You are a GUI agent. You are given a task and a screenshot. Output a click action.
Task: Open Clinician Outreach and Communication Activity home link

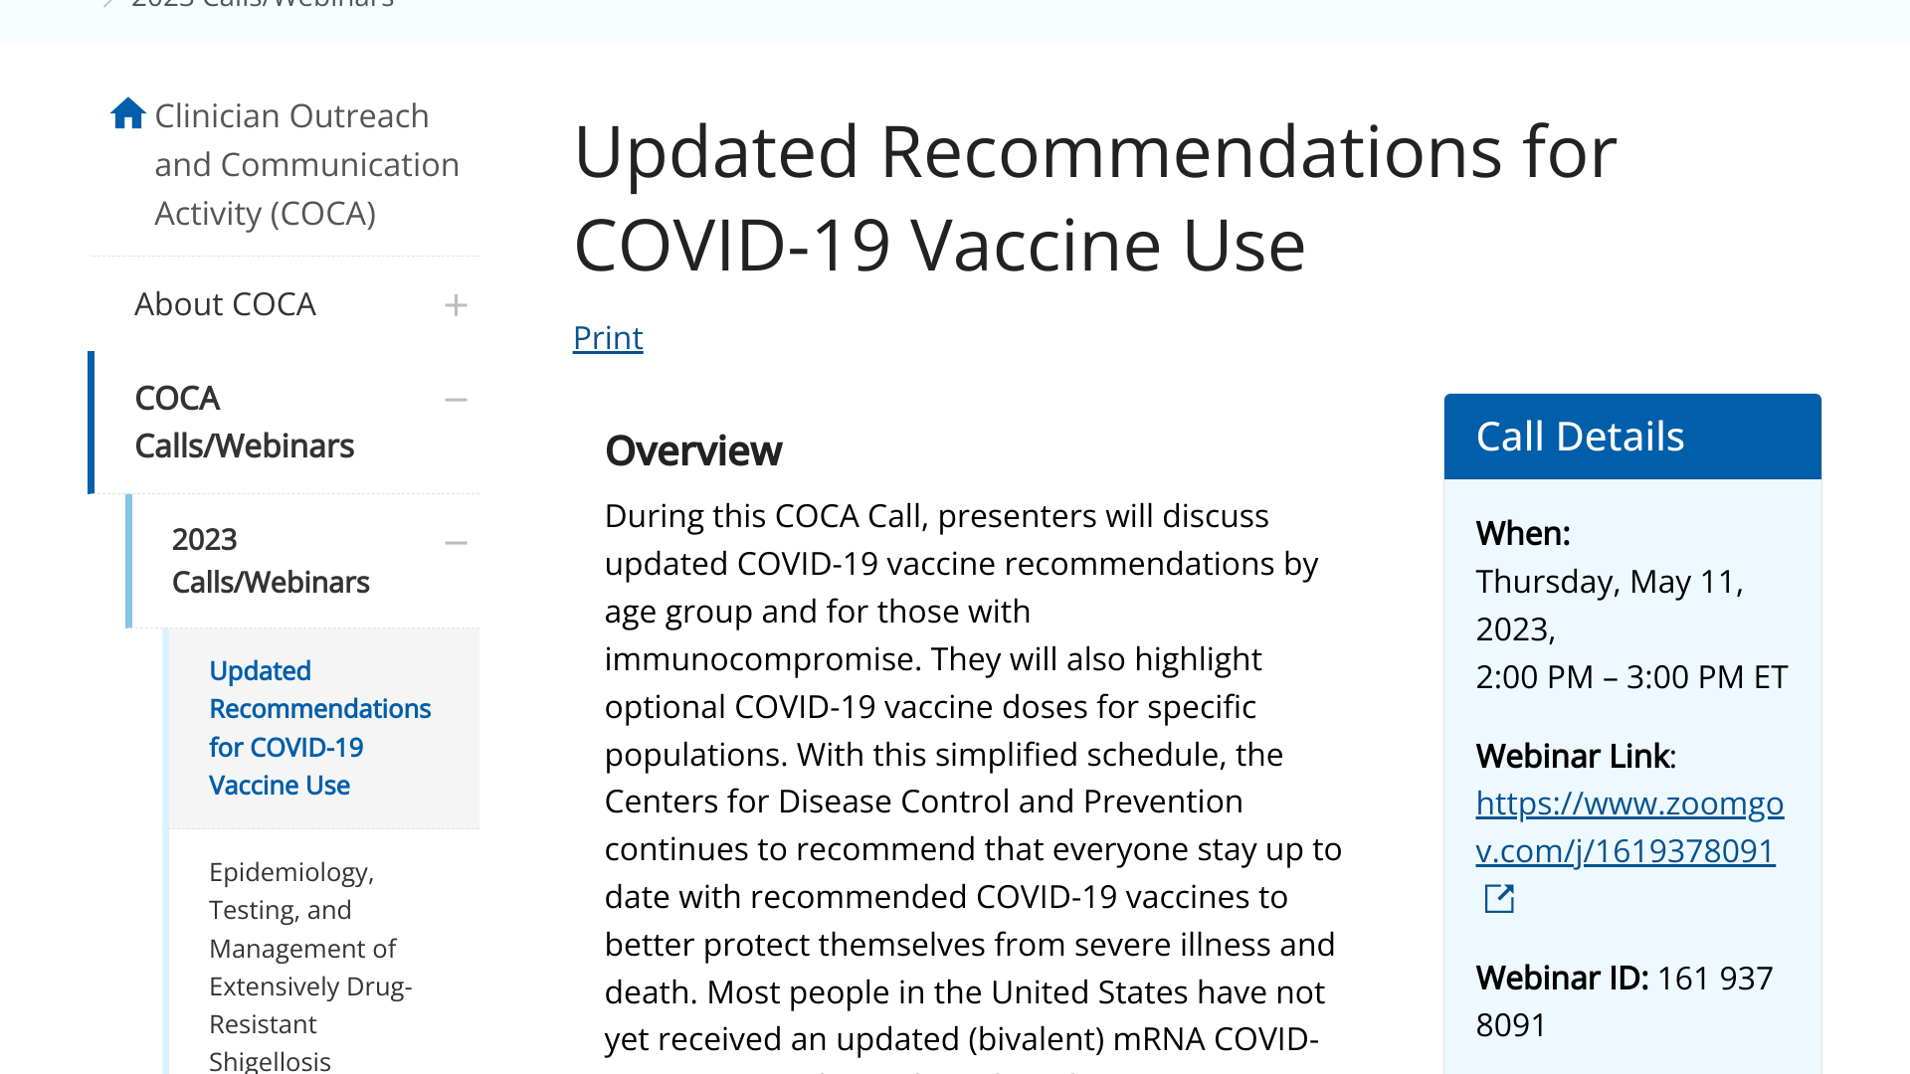click(306, 164)
